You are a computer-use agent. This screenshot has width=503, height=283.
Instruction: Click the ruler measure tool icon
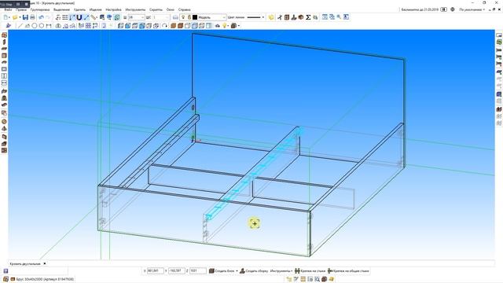click(94, 17)
